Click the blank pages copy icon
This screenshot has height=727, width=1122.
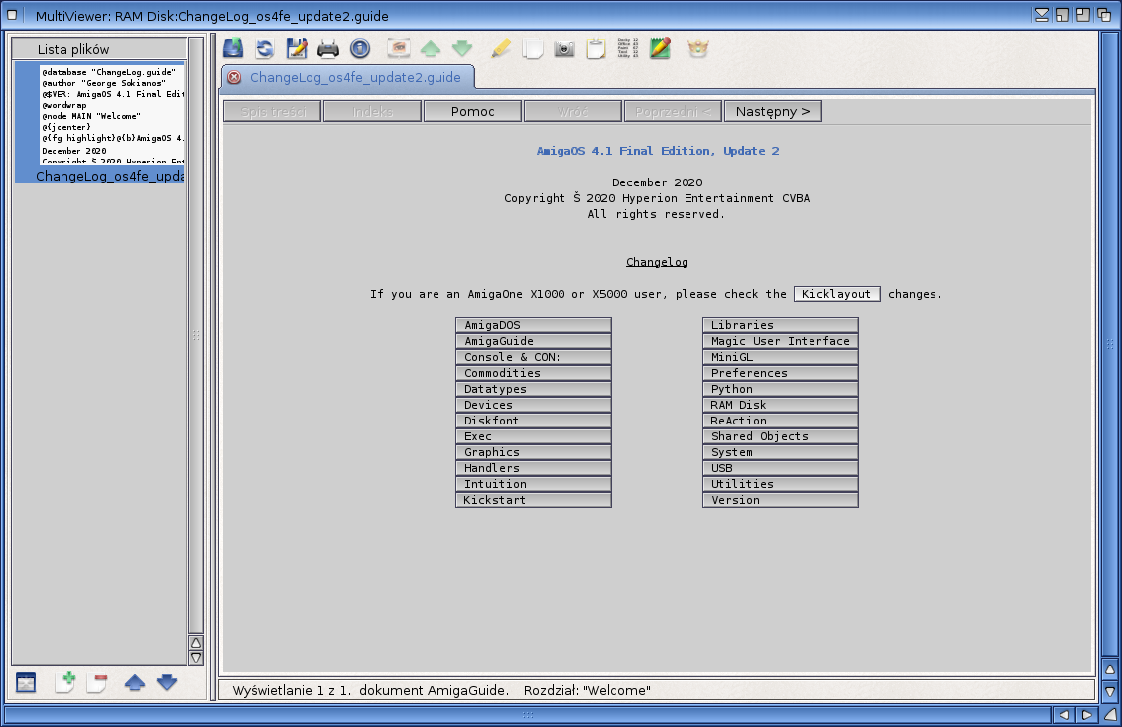(x=533, y=48)
